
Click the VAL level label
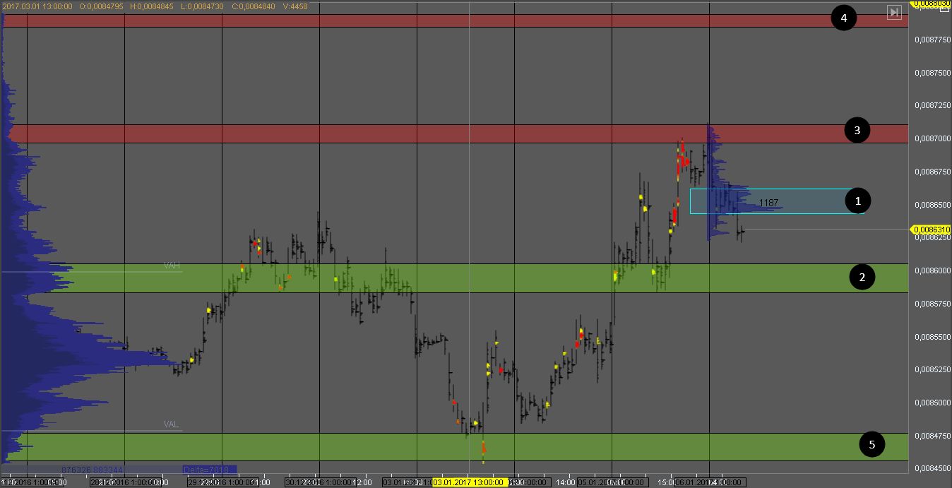tap(171, 424)
